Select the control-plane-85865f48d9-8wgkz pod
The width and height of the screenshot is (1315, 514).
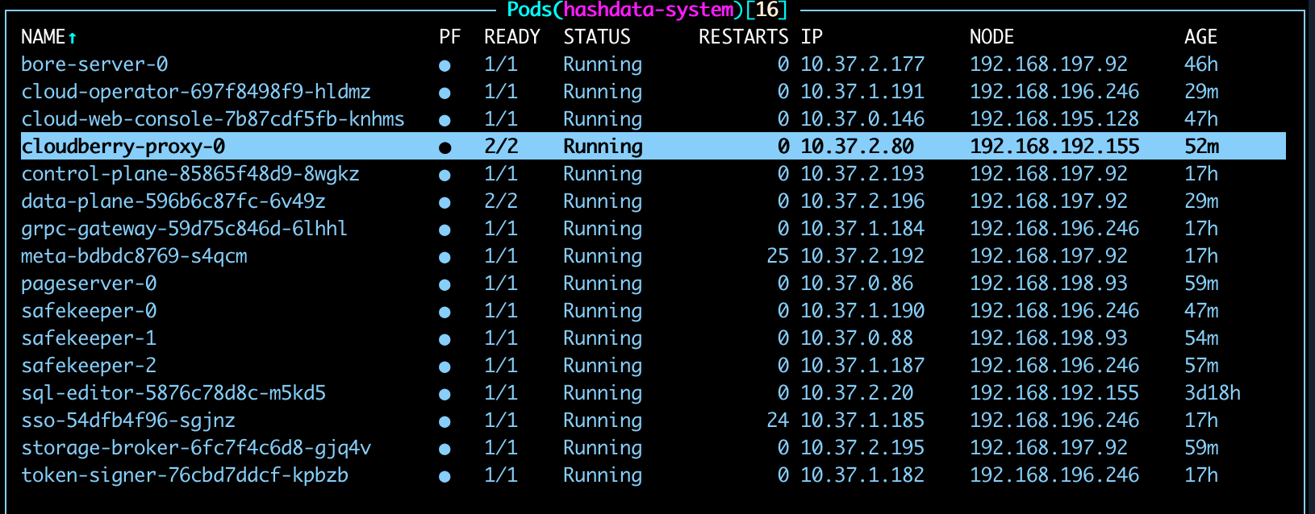click(x=190, y=174)
